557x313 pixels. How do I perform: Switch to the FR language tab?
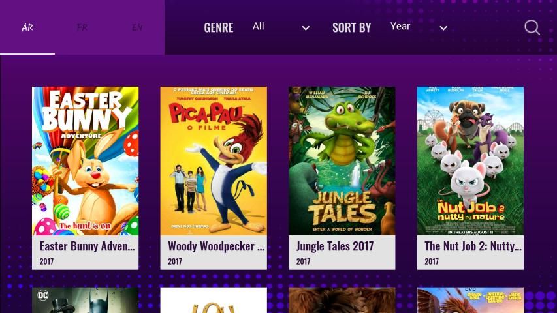click(82, 27)
